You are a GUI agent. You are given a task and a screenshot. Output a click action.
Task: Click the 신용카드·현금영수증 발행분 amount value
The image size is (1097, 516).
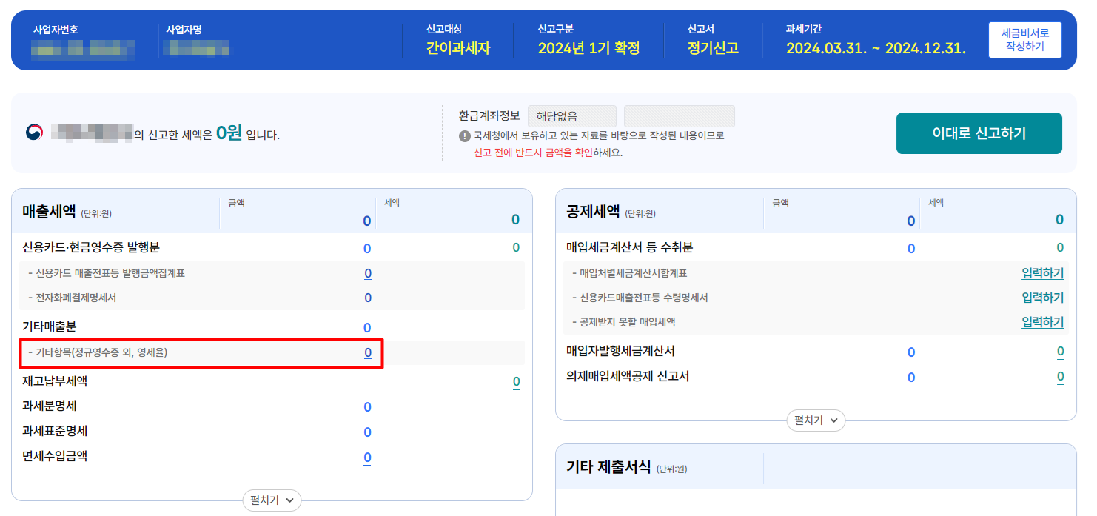(x=366, y=248)
